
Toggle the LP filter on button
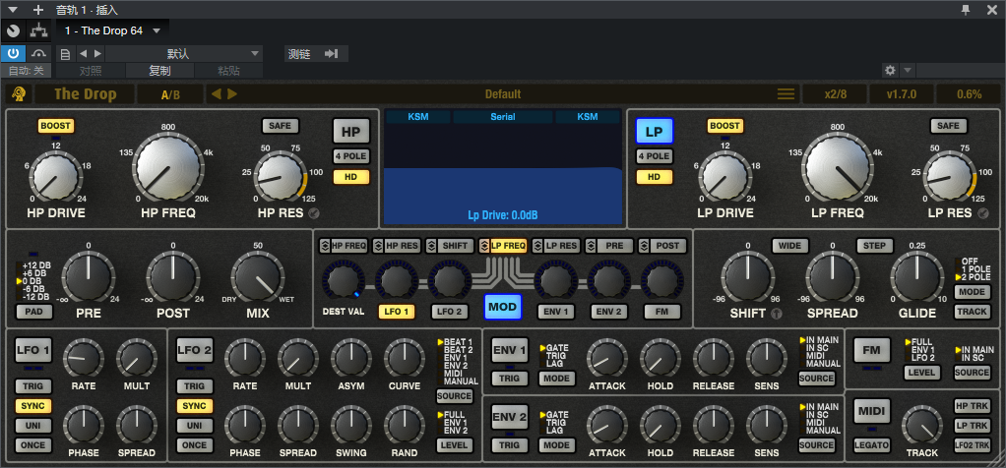[654, 132]
